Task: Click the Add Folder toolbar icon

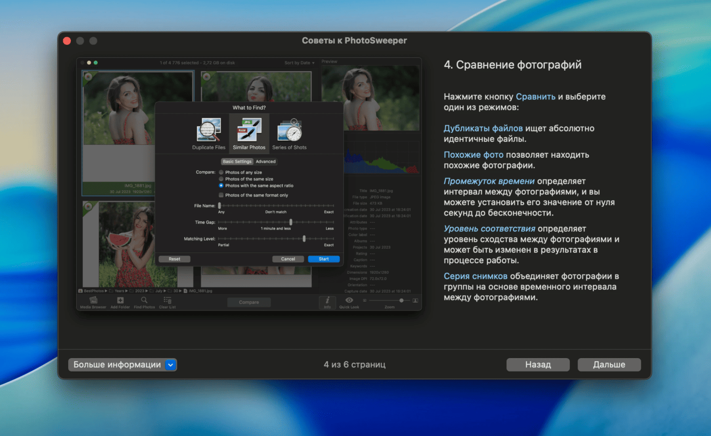Action: tap(120, 302)
